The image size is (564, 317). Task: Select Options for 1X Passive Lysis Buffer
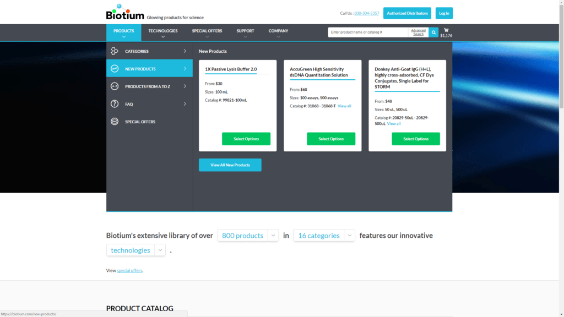click(246, 139)
